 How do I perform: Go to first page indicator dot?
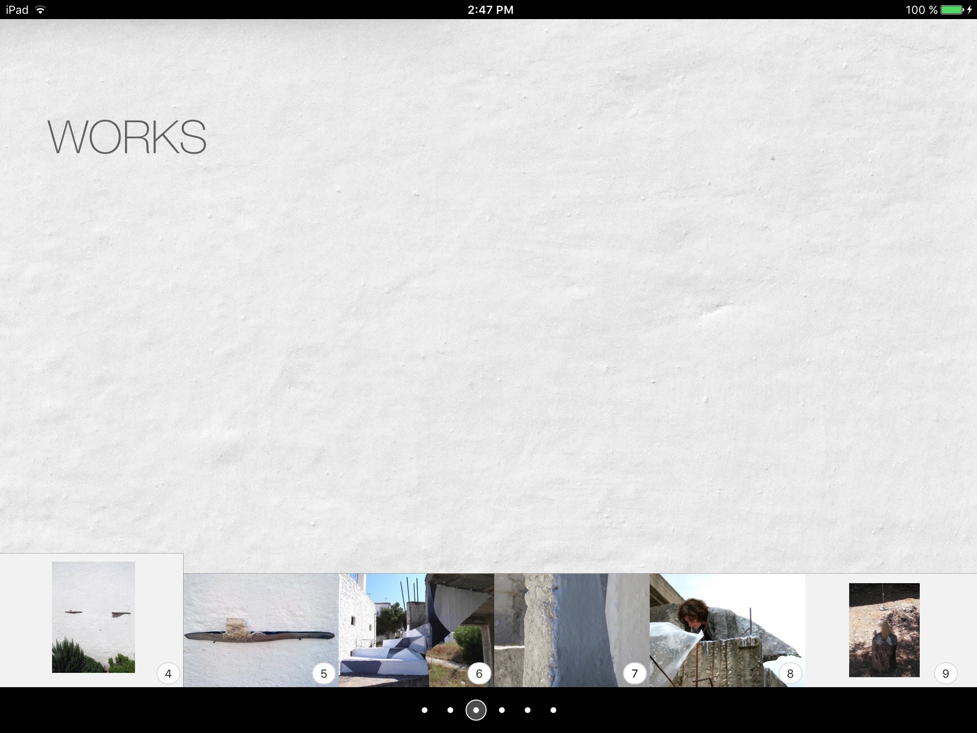click(425, 710)
